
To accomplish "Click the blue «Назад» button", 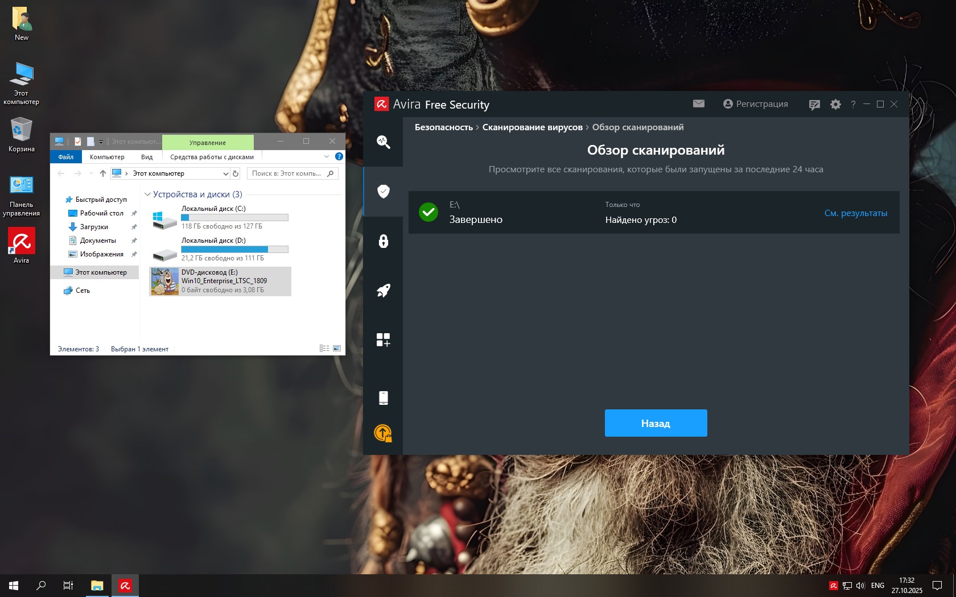I will pos(656,423).
